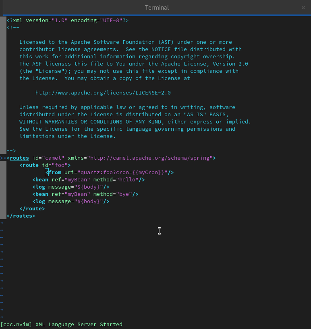Place cursor on the closing route tag
311x329 pixels.
(32, 209)
